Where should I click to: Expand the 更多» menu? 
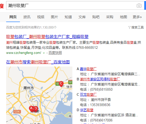pyautogui.click(x=137, y=17)
